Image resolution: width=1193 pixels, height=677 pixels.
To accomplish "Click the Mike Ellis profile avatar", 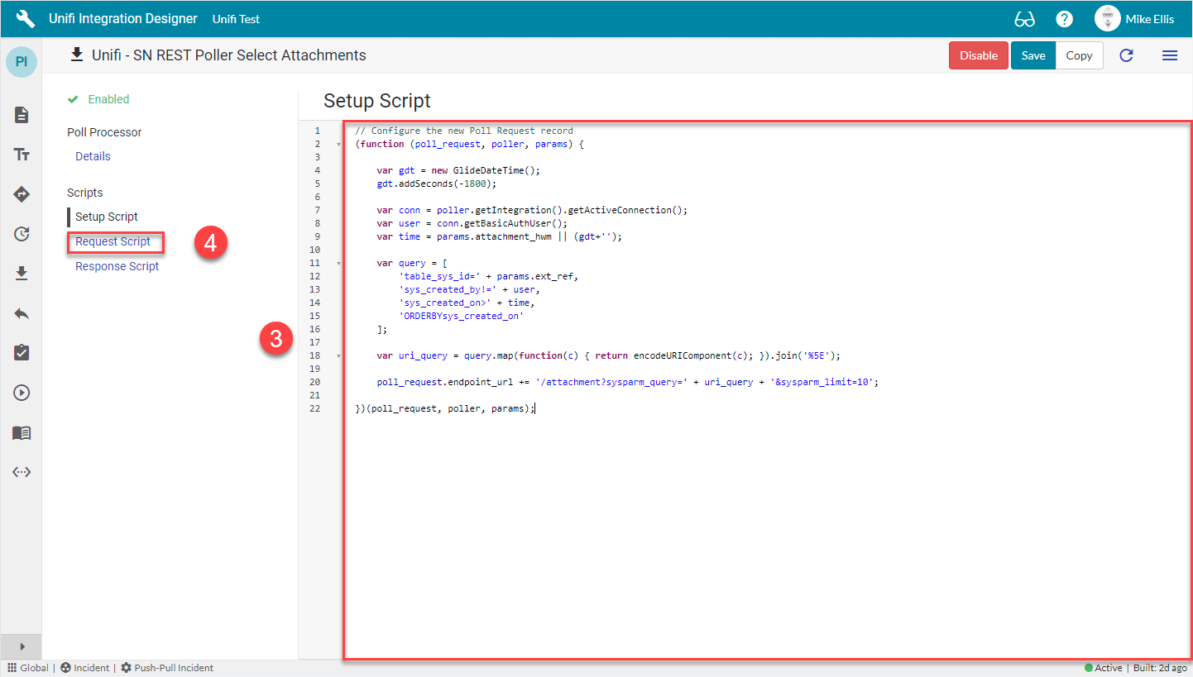I will point(1107,18).
